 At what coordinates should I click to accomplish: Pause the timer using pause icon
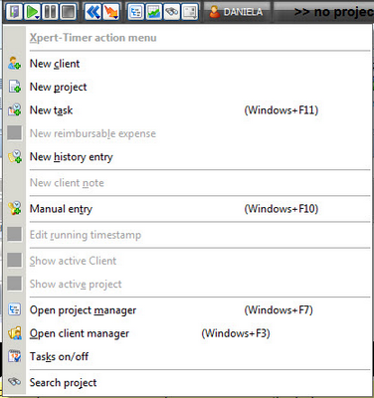tap(50, 12)
